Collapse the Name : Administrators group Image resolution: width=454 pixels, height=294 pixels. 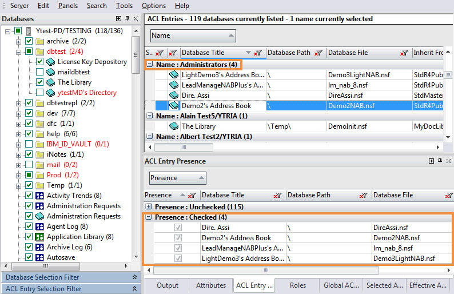click(149, 65)
